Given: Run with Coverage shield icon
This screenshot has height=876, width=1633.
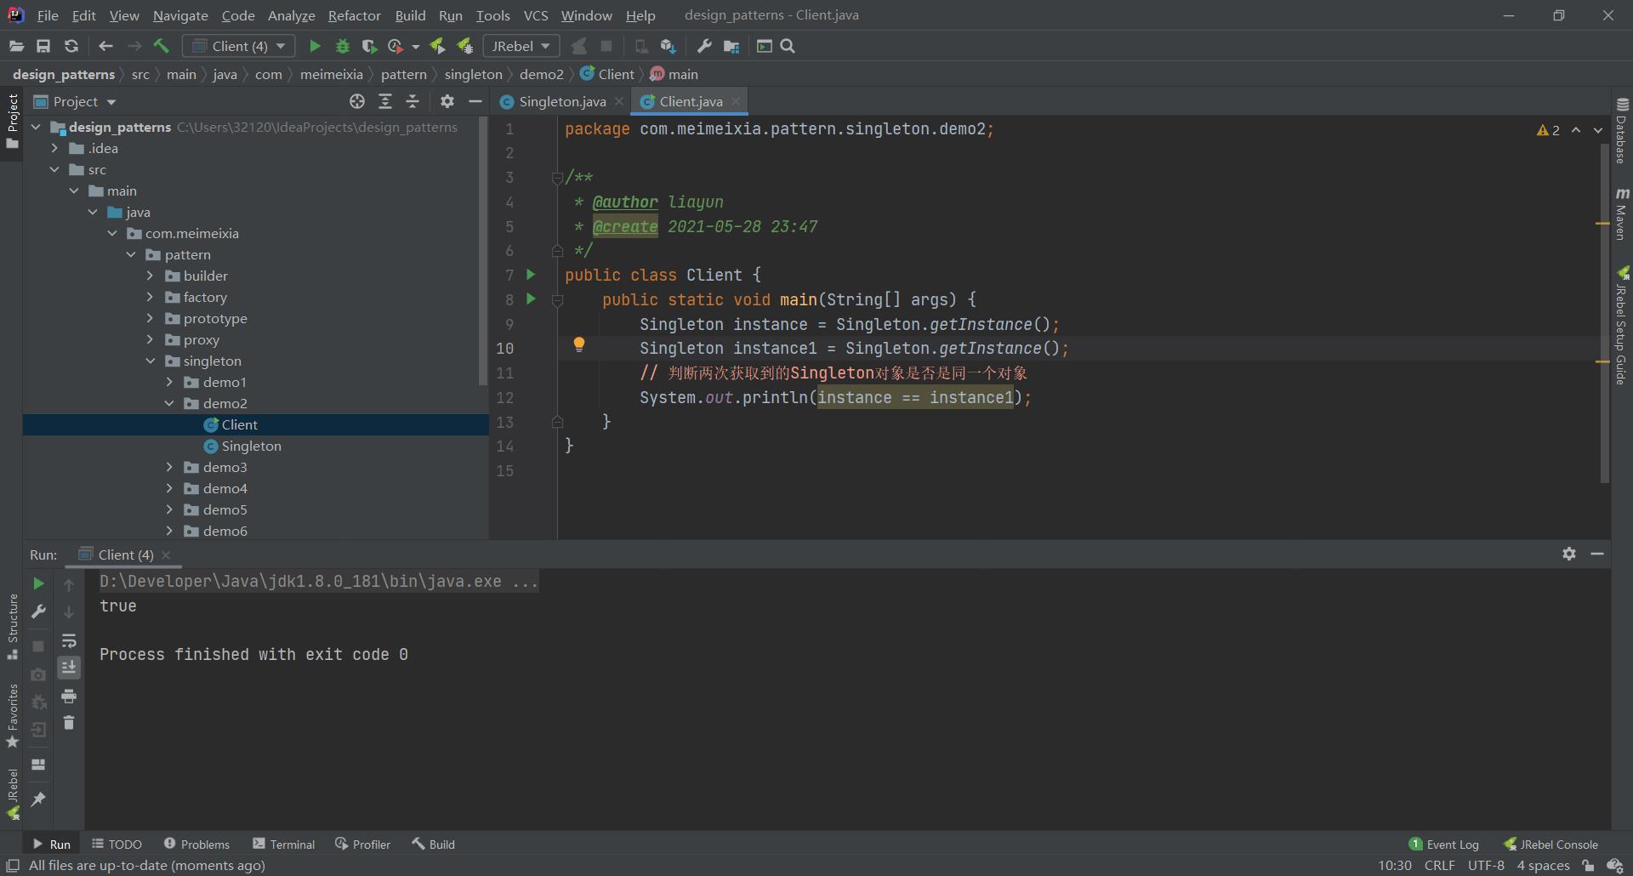Looking at the screenshot, I should click(x=369, y=46).
